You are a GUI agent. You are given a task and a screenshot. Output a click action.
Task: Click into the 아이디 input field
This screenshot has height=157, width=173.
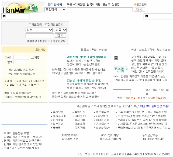coord(21,57)
